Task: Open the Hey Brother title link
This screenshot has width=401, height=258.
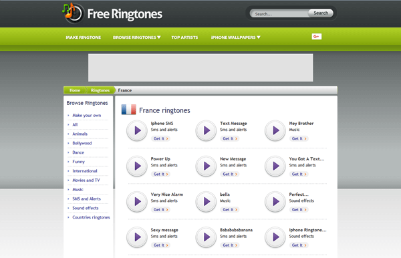Action: 301,123
